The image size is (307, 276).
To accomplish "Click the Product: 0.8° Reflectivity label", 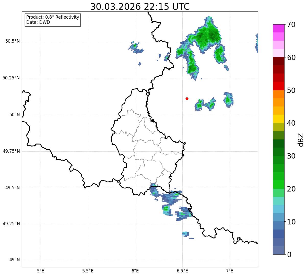I will coord(53,17).
